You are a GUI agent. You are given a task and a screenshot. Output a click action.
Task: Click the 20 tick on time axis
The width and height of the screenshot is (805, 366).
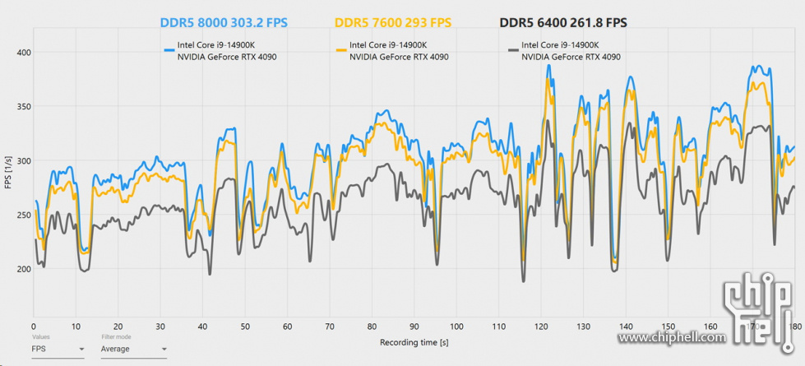click(x=118, y=327)
